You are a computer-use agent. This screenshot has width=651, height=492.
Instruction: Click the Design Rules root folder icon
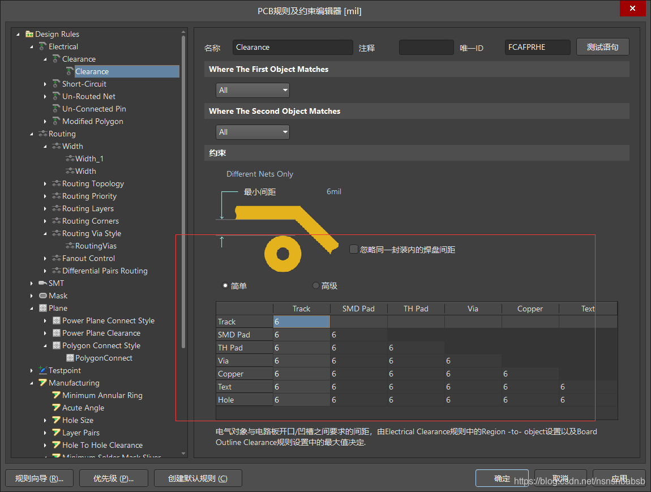[x=29, y=34]
